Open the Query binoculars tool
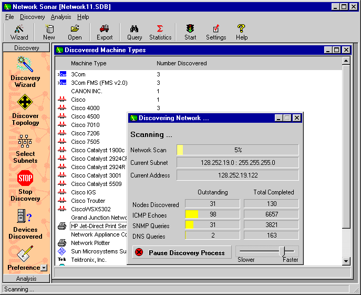This screenshot has width=361, height=295. tap(135, 32)
